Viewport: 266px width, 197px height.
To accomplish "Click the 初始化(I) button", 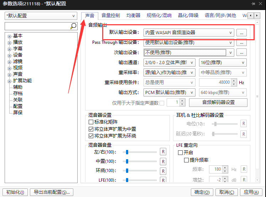I will [15, 192].
